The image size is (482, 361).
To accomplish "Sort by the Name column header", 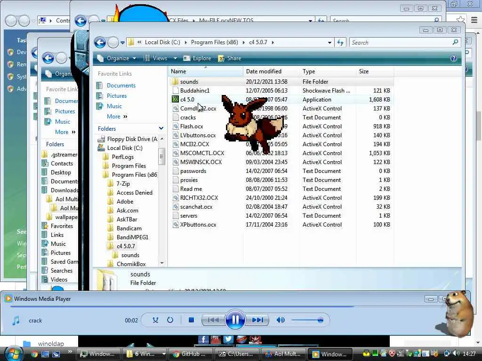I will [205, 71].
